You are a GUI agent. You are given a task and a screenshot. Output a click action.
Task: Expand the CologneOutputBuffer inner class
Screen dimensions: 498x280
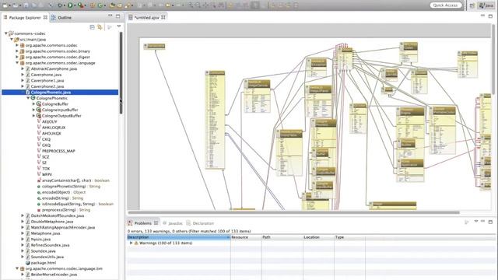pyautogui.click(x=33, y=116)
